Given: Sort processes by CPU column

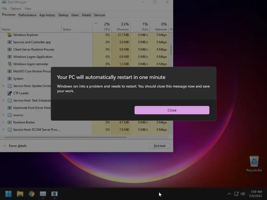Looking at the screenshot, I should pos(102,27).
